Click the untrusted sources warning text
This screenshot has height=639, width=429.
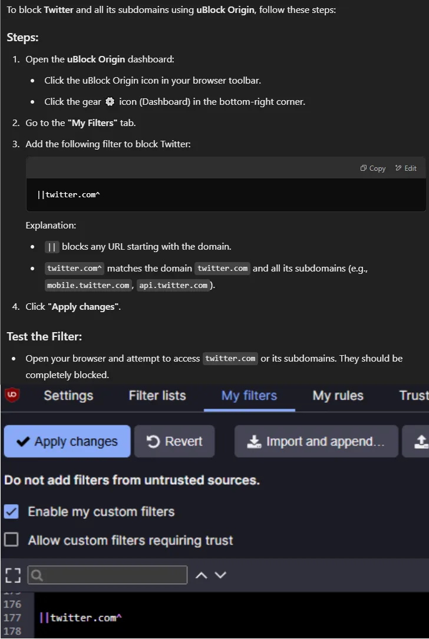pos(132,480)
